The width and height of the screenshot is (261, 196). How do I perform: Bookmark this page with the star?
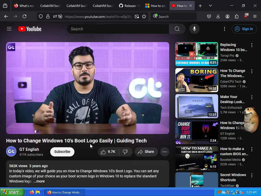(x=144, y=16)
